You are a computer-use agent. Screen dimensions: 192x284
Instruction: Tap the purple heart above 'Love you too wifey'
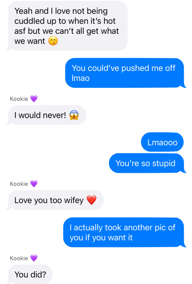(x=34, y=184)
